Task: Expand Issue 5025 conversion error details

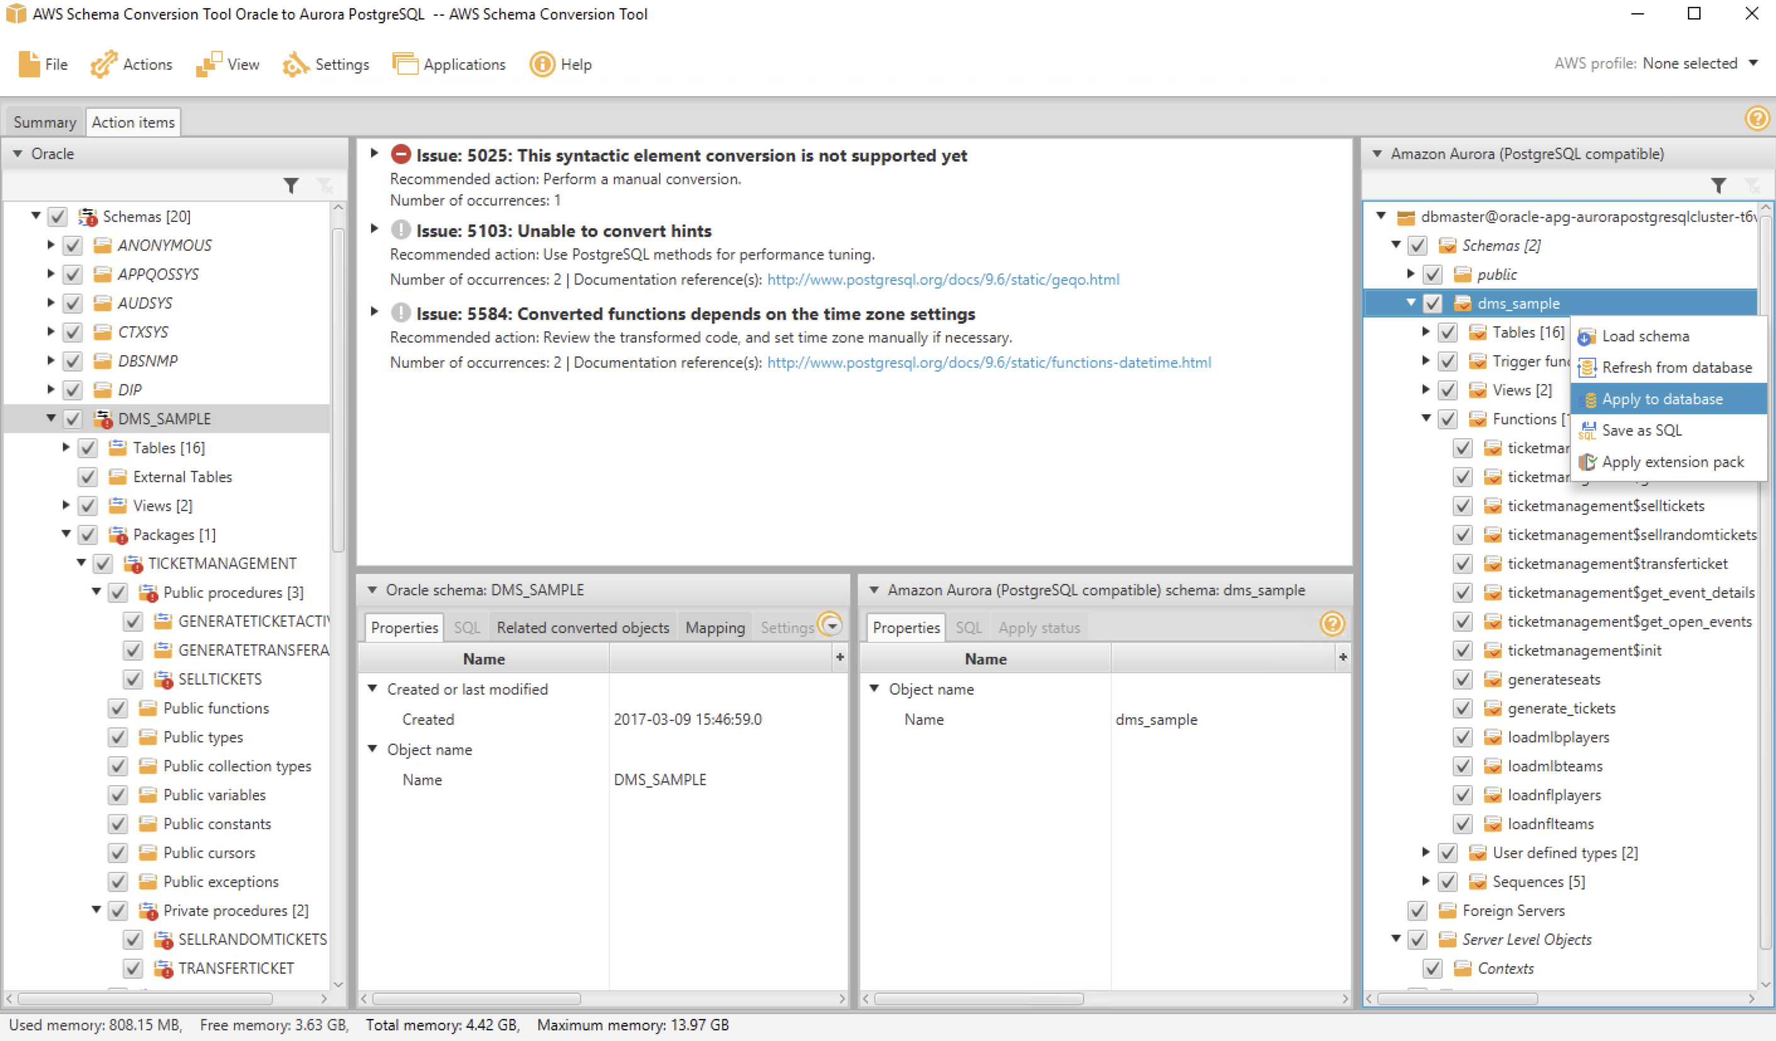Action: pos(373,155)
